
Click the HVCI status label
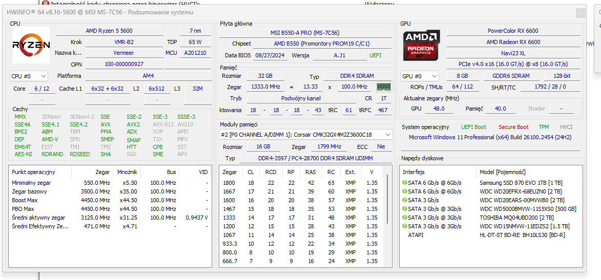pyautogui.click(x=566, y=127)
